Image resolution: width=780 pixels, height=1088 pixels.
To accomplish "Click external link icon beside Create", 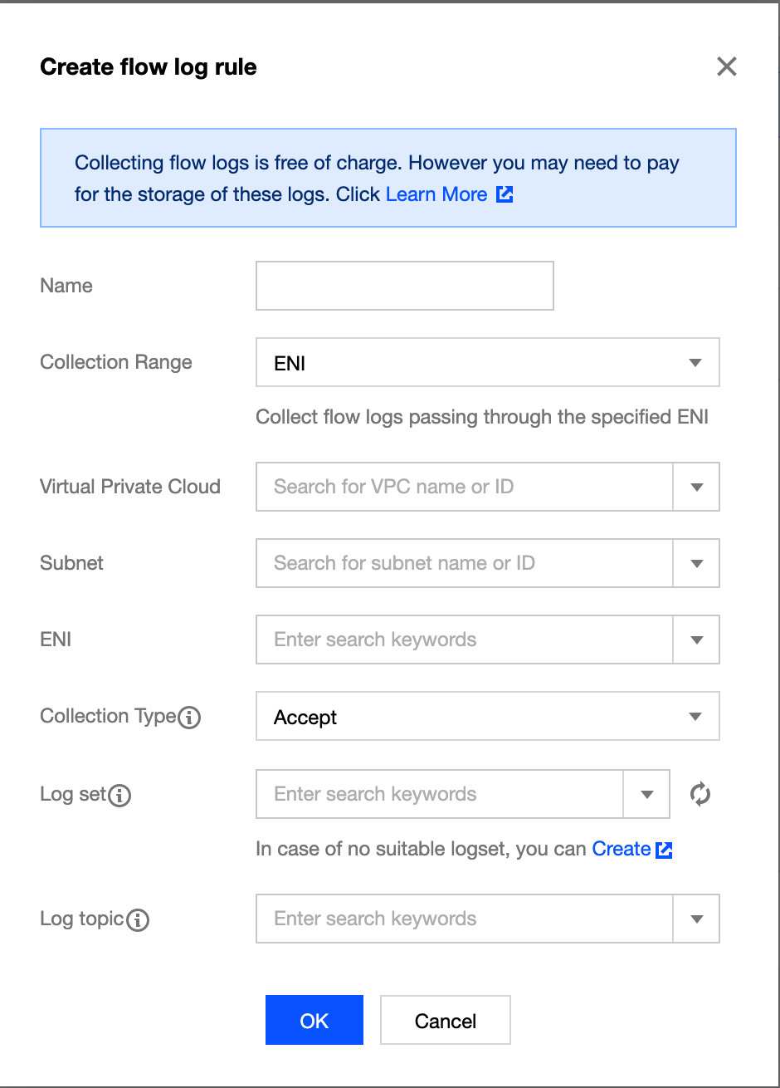I will pyautogui.click(x=664, y=850).
